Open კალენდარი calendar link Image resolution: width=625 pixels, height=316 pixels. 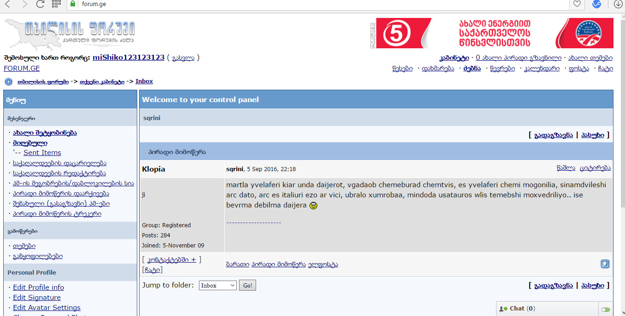542,69
